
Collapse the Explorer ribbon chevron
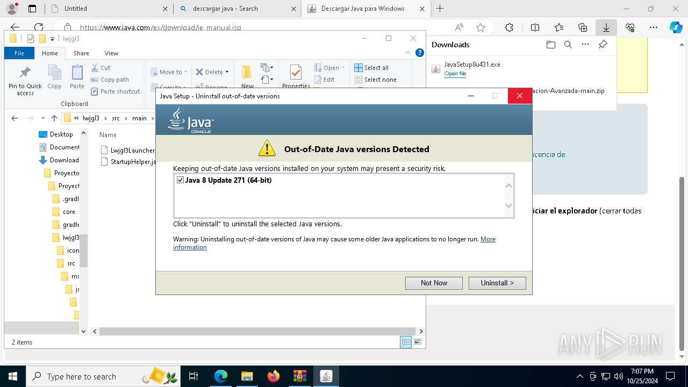pyautogui.click(x=407, y=53)
